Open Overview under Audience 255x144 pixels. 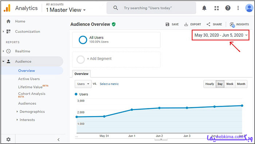click(x=27, y=71)
